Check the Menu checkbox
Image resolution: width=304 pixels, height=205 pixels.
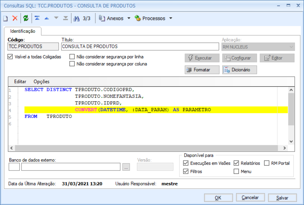pyautogui.click(x=236, y=171)
